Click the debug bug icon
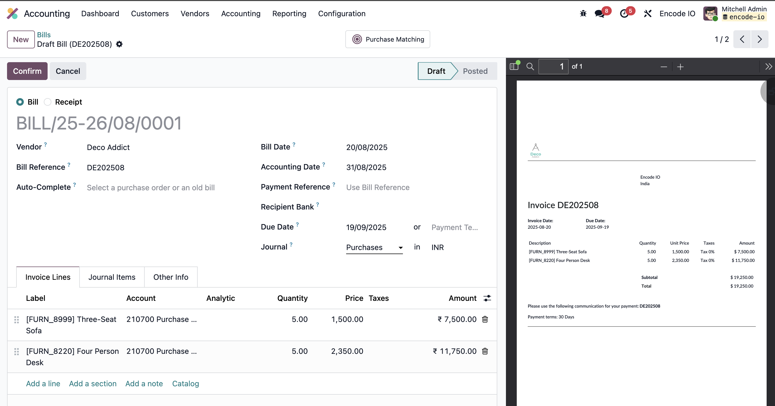The height and width of the screenshot is (406, 775). pos(583,14)
